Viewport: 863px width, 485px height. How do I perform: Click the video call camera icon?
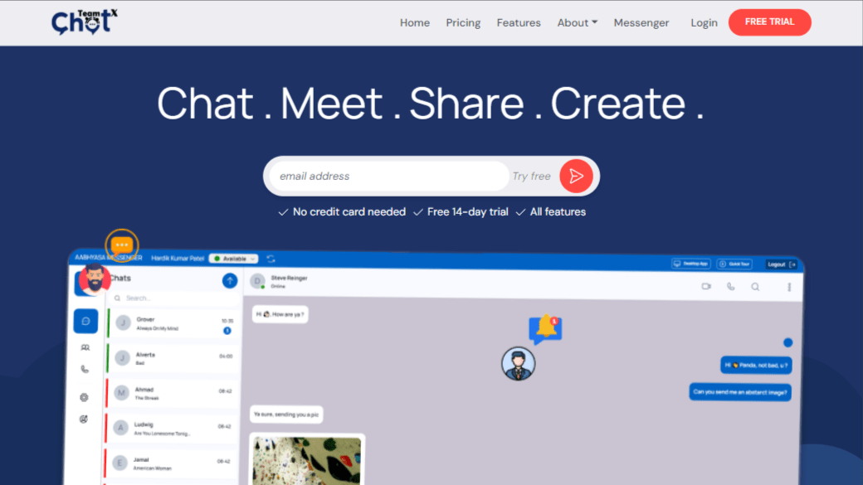click(706, 287)
